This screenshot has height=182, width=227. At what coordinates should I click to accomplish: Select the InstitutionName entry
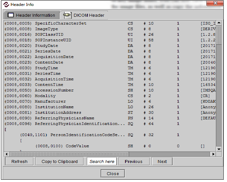pos(110,107)
